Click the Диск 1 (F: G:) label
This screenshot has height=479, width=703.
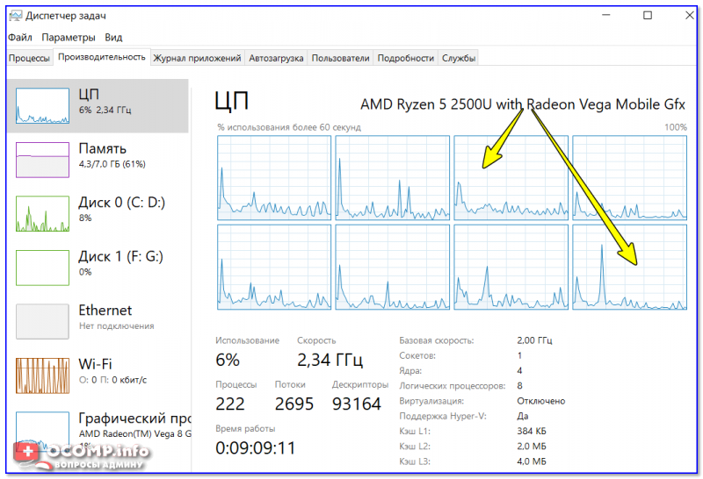click(x=120, y=256)
